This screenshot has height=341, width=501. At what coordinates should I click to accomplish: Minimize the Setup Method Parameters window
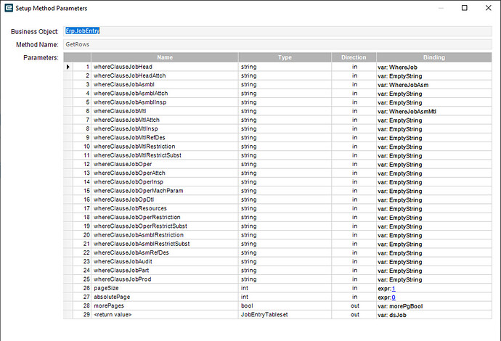441,8
